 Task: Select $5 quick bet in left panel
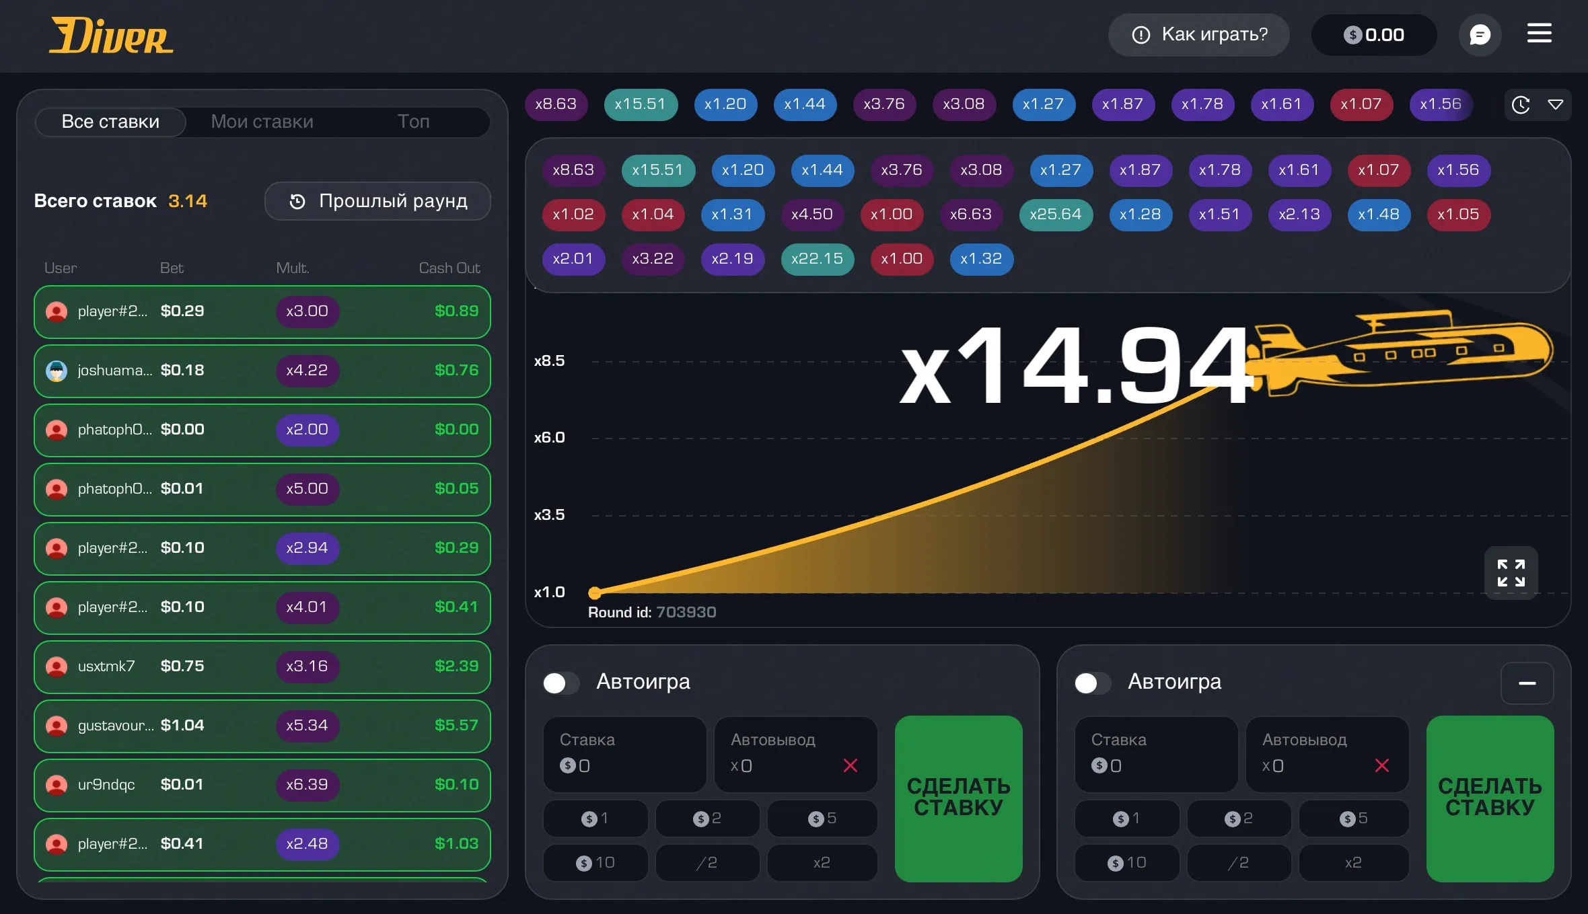click(822, 818)
